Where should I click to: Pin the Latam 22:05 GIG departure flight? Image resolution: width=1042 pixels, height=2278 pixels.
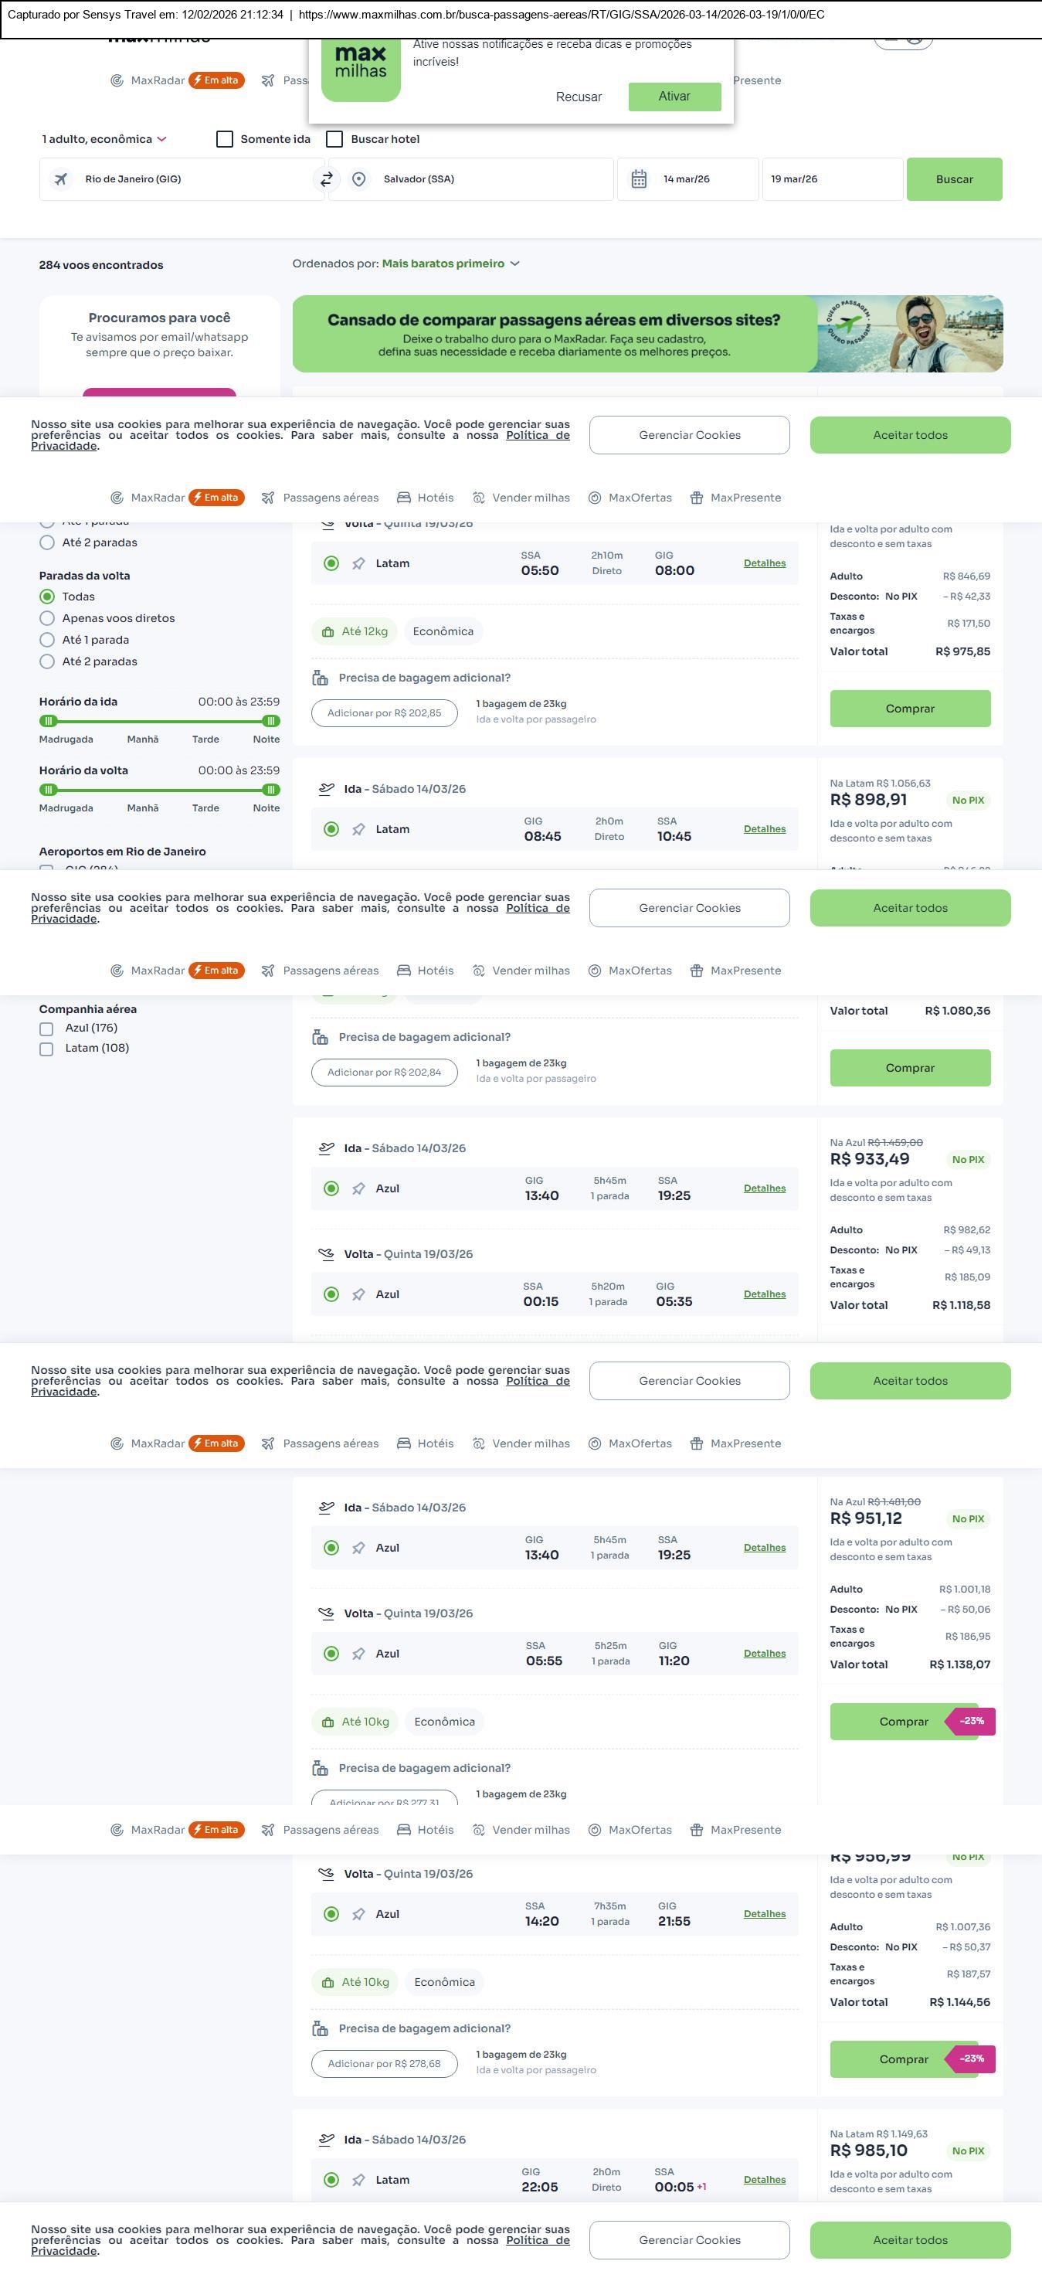click(x=359, y=2180)
